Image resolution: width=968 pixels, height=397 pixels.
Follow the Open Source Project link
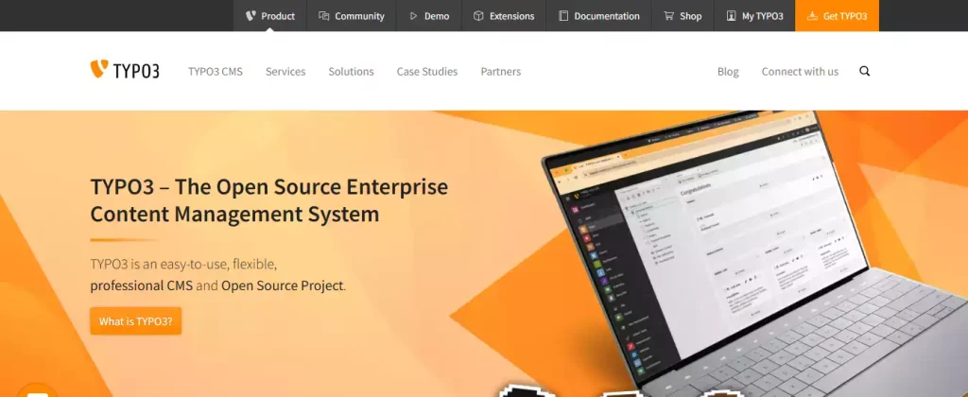tap(282, 285)
